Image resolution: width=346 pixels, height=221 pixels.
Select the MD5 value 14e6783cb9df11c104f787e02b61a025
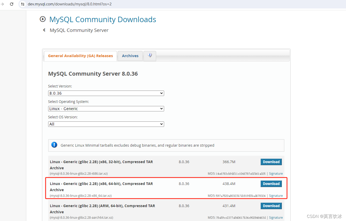tap(241, 174)
